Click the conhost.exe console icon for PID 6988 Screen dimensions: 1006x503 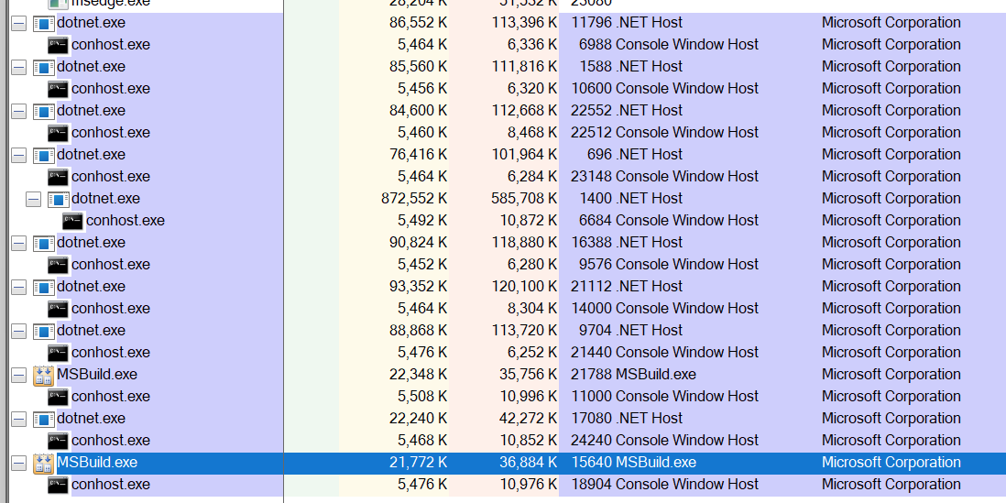(59, 45)
